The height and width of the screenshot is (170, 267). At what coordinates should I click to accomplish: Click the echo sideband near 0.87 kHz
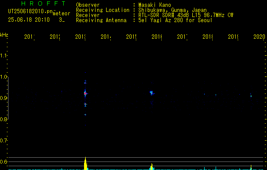coord(85,105)
